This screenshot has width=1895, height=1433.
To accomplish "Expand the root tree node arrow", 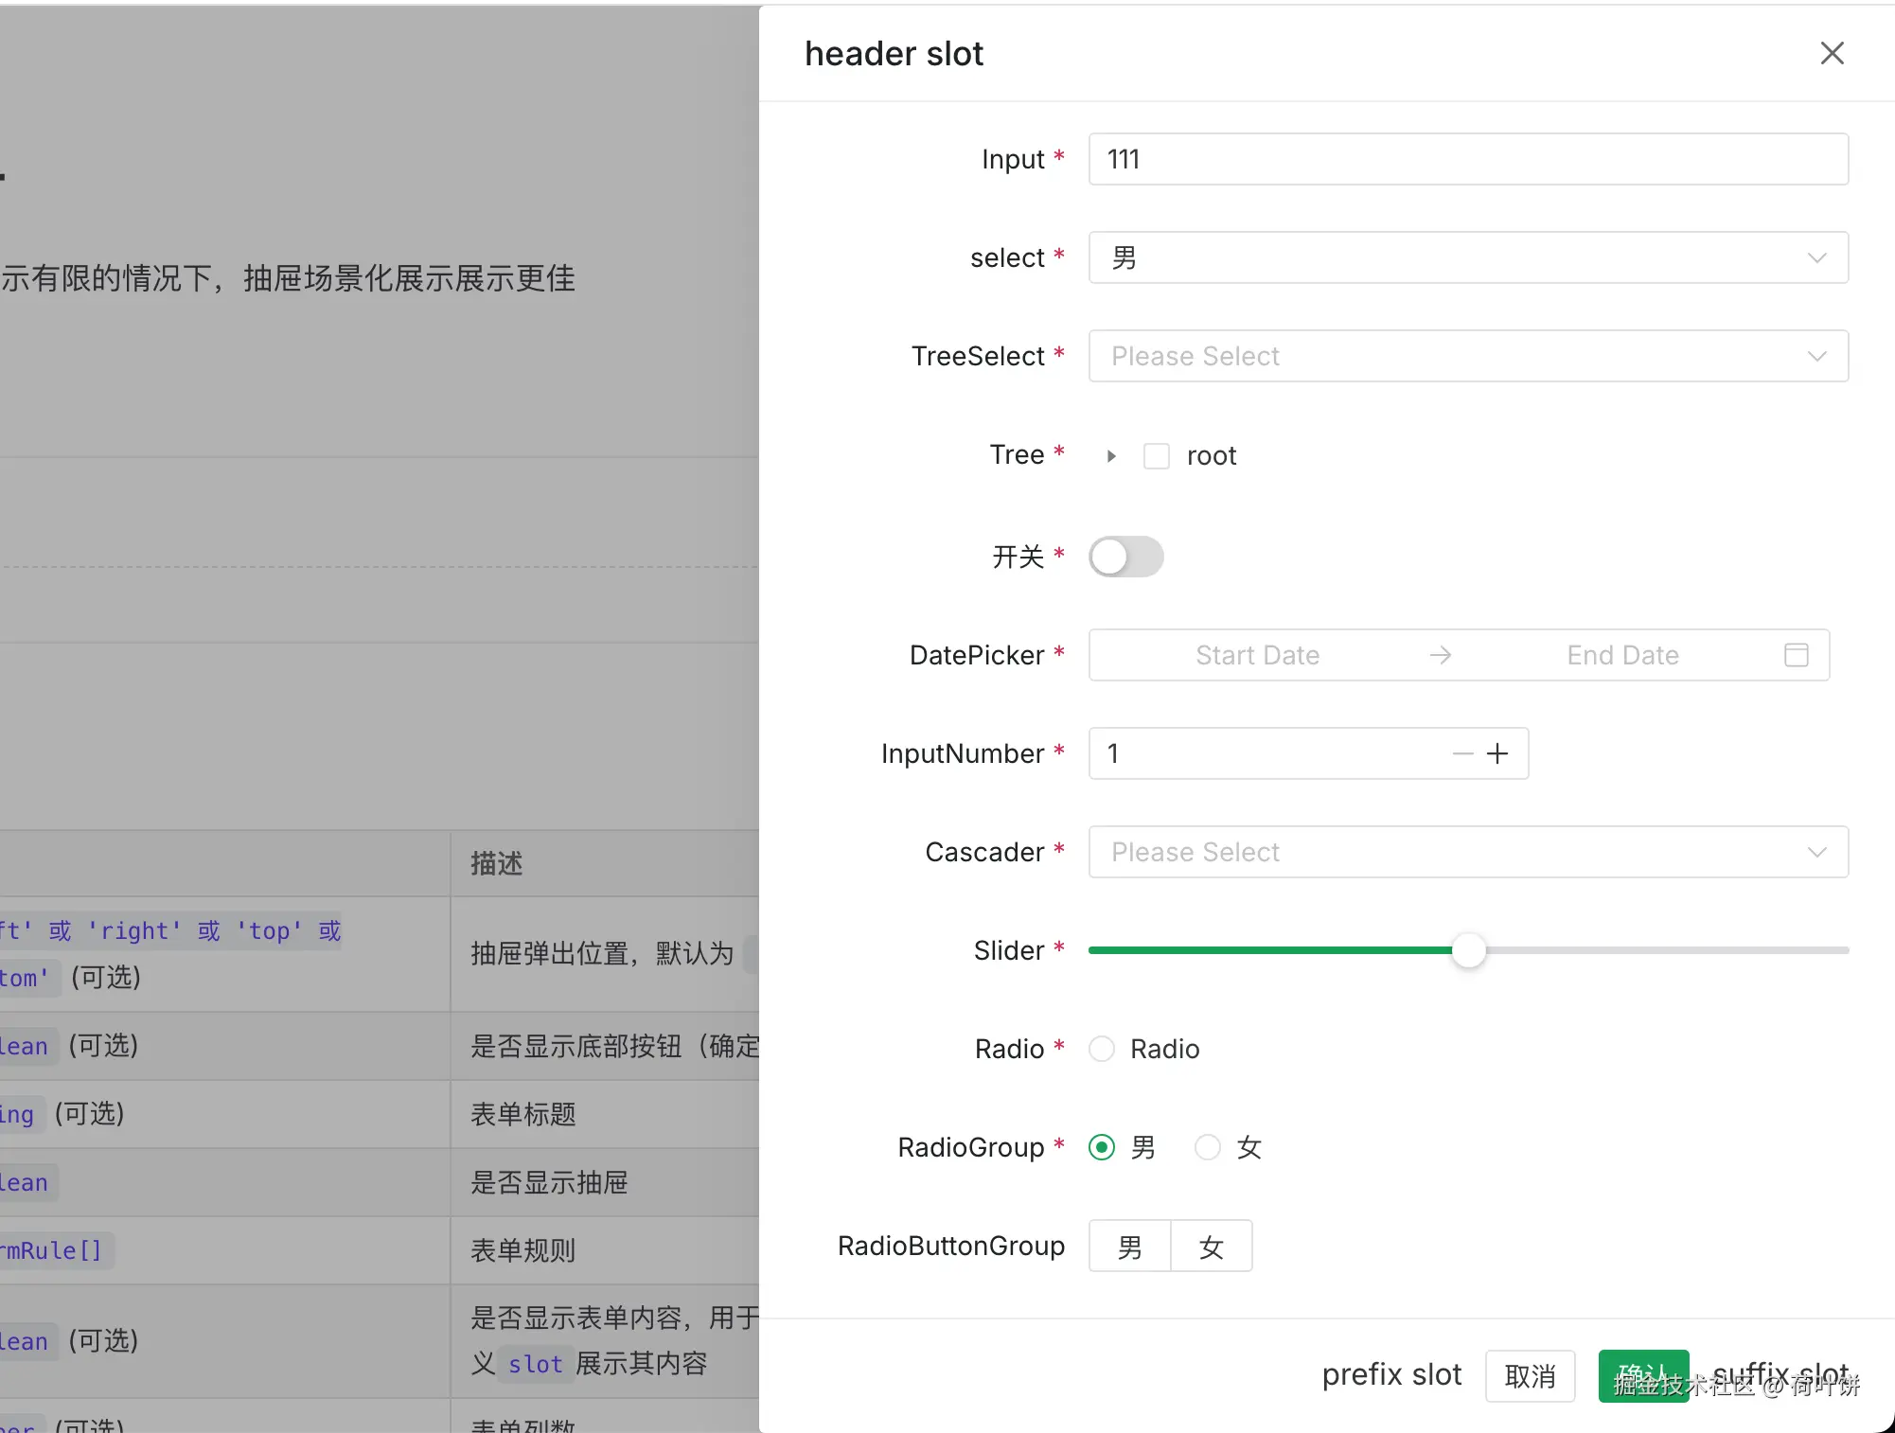I will click(x=1111, y=456).
